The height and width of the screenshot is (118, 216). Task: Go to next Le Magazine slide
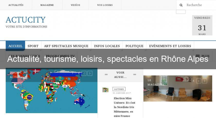[x=205, y=81]
